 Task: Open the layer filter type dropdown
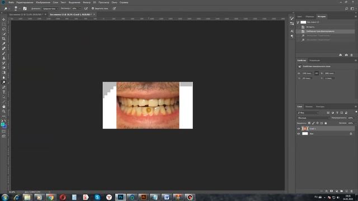pos(308,113)
